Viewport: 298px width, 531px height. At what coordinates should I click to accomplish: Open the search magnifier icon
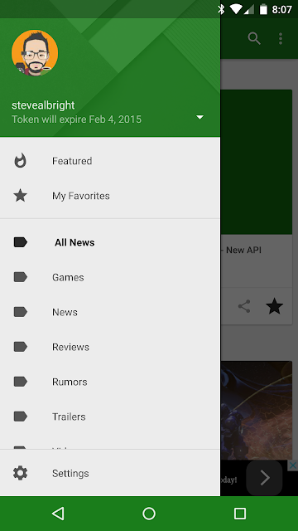254,39
